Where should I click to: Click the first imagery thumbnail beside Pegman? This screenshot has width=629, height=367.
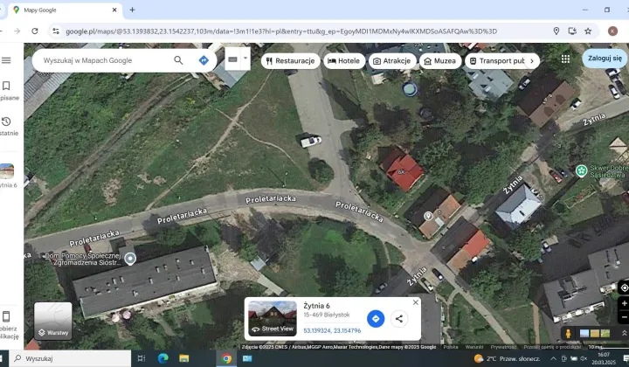click(584, 333)
